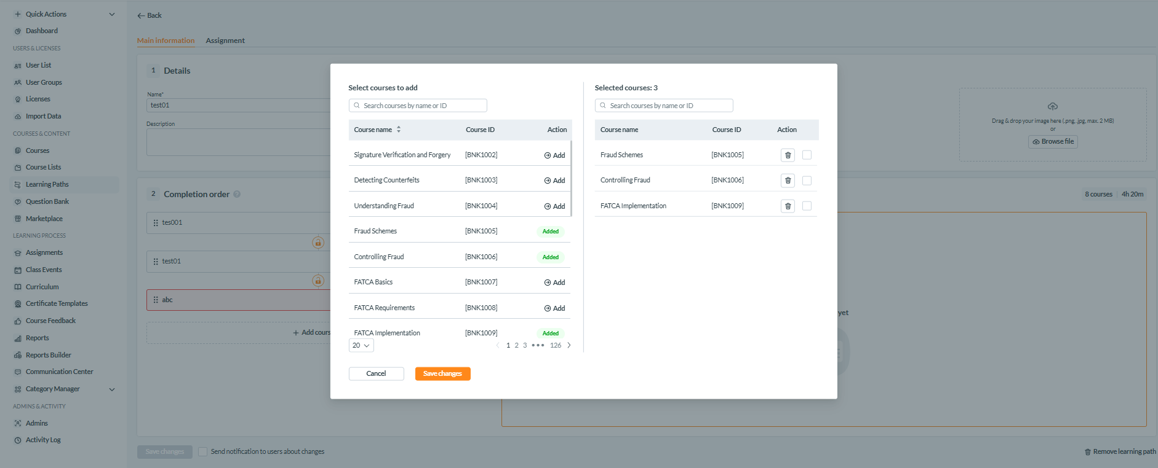Click Completion order help icon
The image size is (1158, 468).
click(237, 194)
